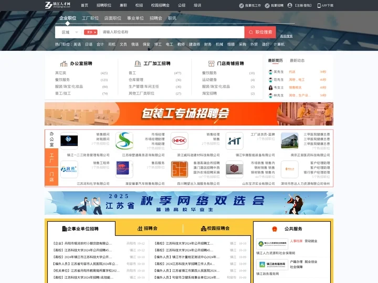Click people icon on 招聘会 tab
The width and height of the screenshot is (378, 283).
click(x=140, y=228)
